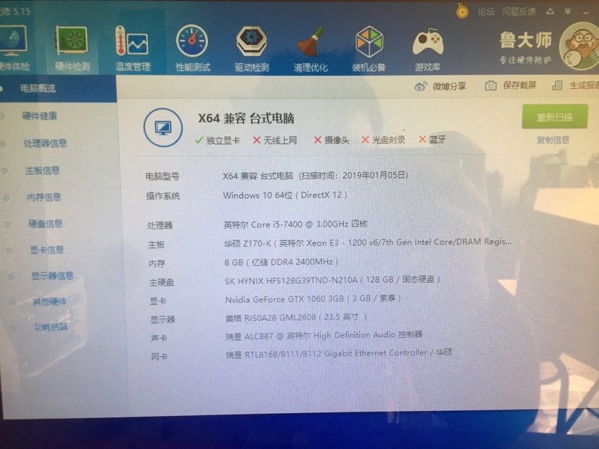Image resolution: width=599 pixels, height=449 pixels.
Task: Click the SK HYNIX main disk value
Action: click(x=333, y=280)
